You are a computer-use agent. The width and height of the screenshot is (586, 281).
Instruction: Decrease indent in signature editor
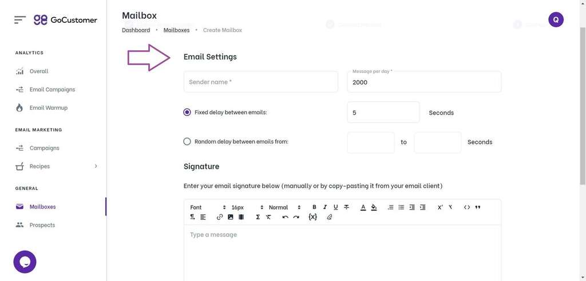pos(412,207)
